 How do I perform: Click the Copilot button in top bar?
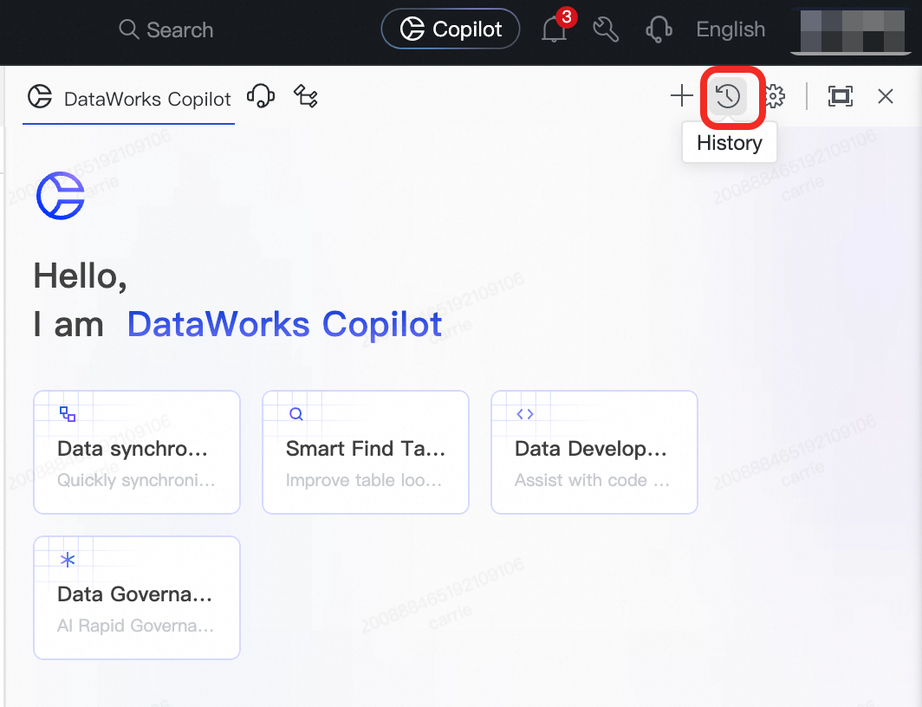click(451, 29)
